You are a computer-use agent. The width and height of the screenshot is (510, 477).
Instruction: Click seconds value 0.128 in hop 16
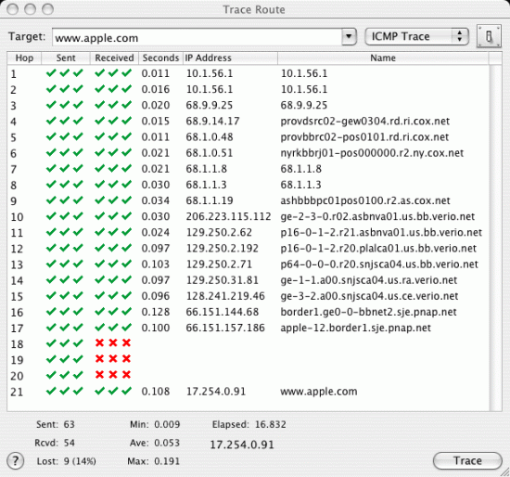click(x=156, y=312)
